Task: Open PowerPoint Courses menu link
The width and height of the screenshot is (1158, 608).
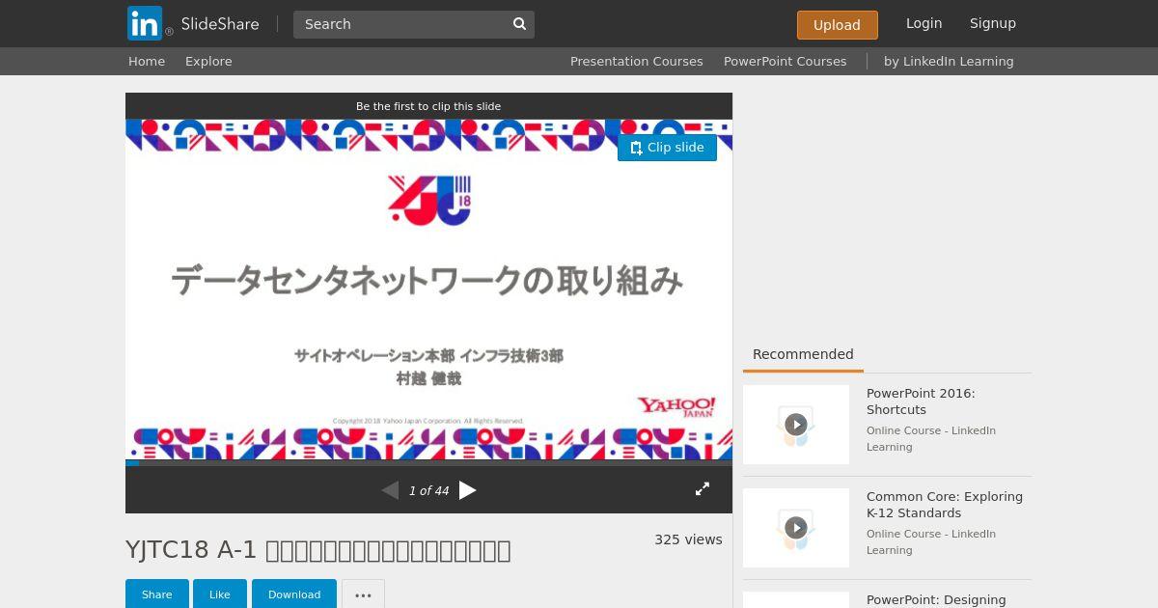Action: click(x=785, y=61)
